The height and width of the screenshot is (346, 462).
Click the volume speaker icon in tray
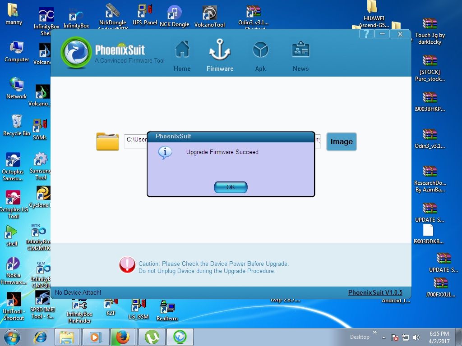(x=416, y=337)
